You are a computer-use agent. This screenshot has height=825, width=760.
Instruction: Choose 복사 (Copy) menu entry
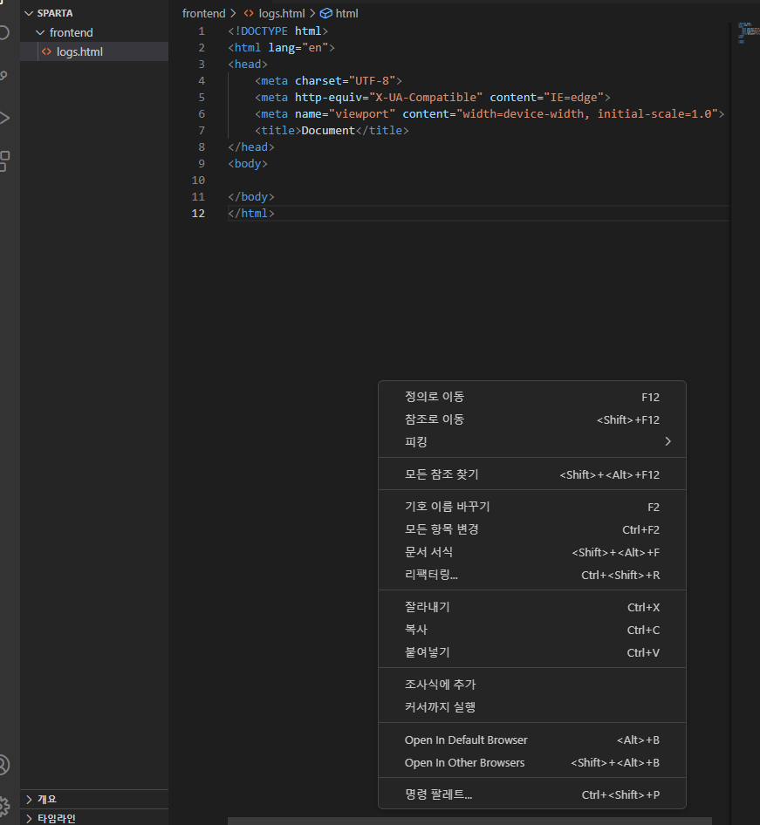532,630
